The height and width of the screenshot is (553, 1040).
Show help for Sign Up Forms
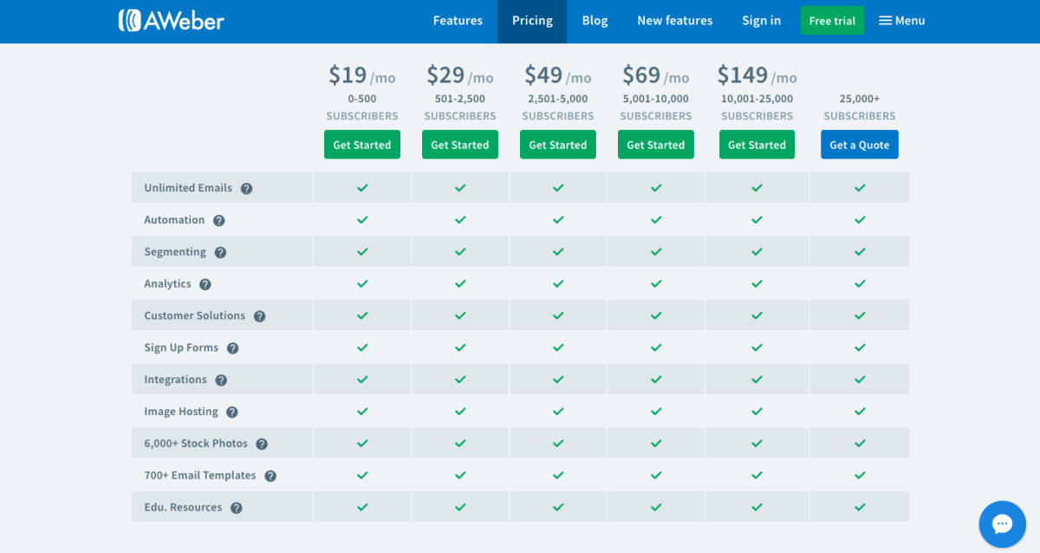(233, 348)
